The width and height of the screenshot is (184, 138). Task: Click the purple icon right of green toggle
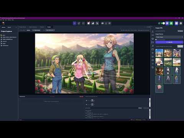(167, 23)
